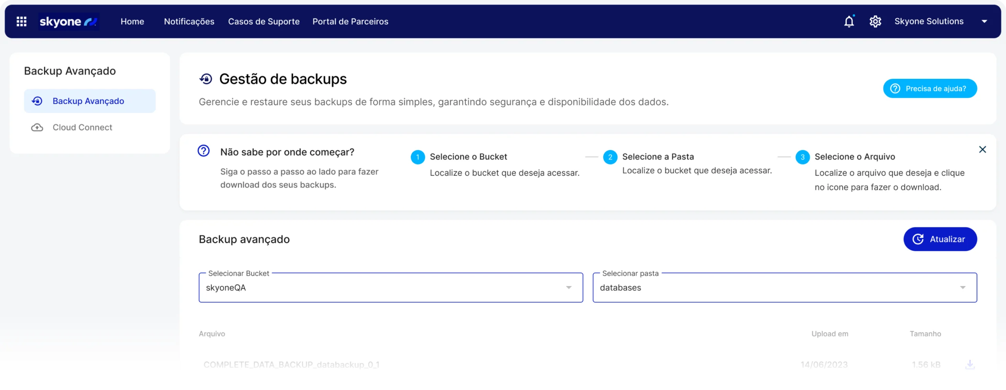Open settings using the gear icon

(x=876, y=21)
